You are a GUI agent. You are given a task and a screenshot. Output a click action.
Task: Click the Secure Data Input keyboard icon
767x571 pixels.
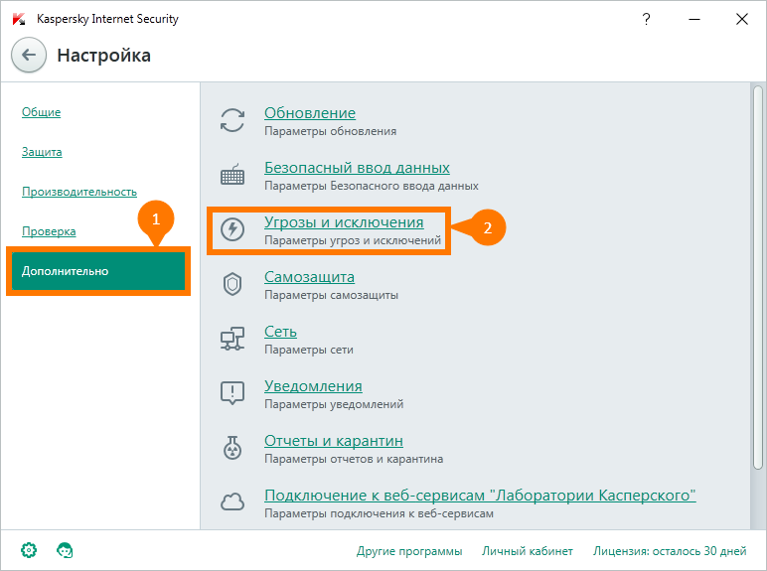pos(232,175)
